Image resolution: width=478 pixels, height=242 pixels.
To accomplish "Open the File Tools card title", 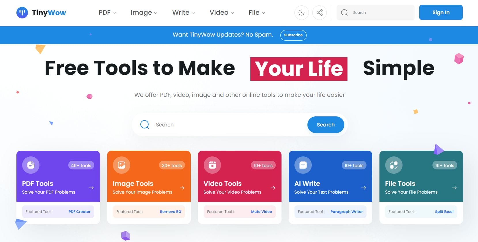I will tap(400, 184).
